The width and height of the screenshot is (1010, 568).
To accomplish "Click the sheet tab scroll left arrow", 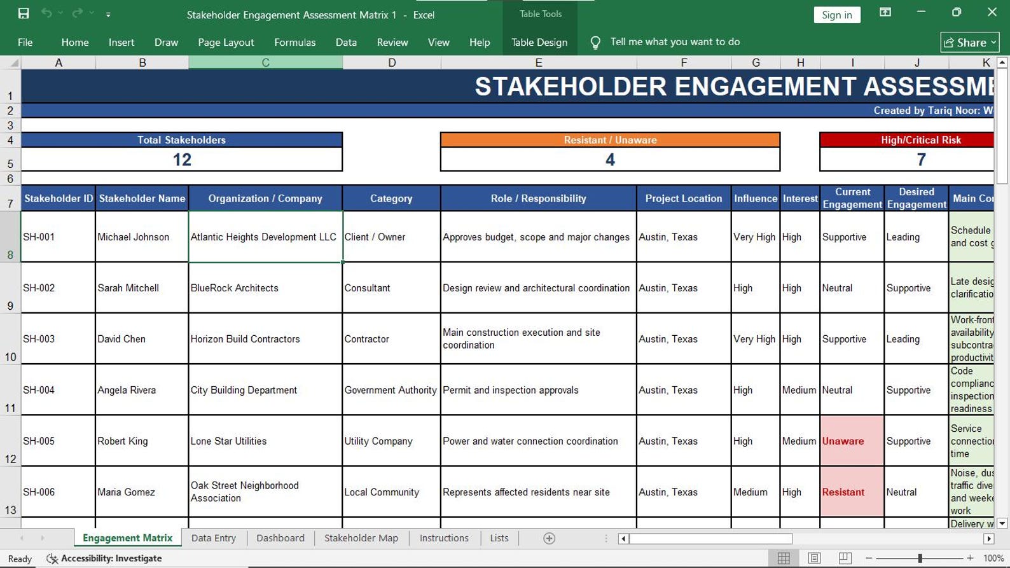I will click(x=22, y=538).
